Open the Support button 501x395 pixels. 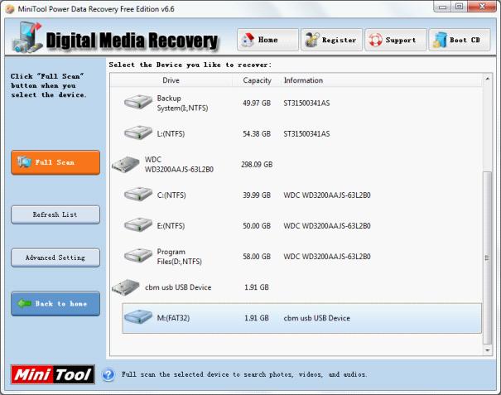(396, 40)
